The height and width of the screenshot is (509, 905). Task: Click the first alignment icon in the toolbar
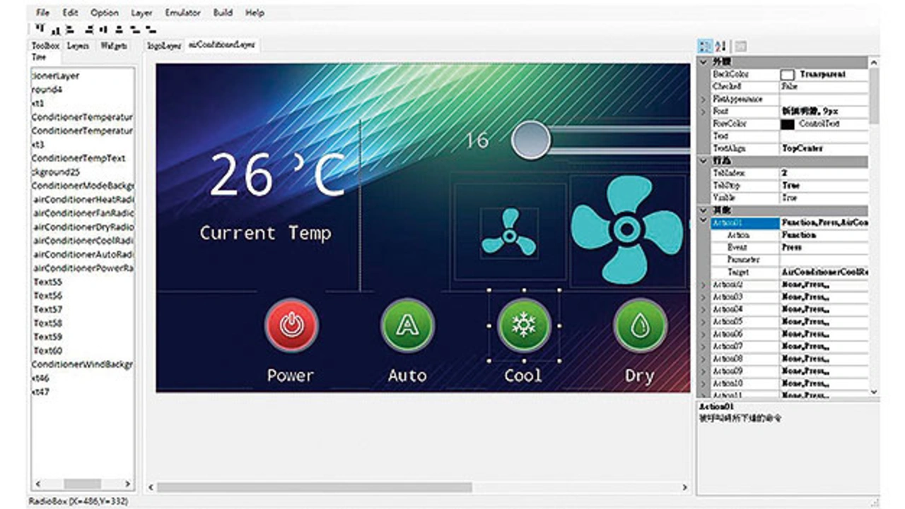point(40,30)
